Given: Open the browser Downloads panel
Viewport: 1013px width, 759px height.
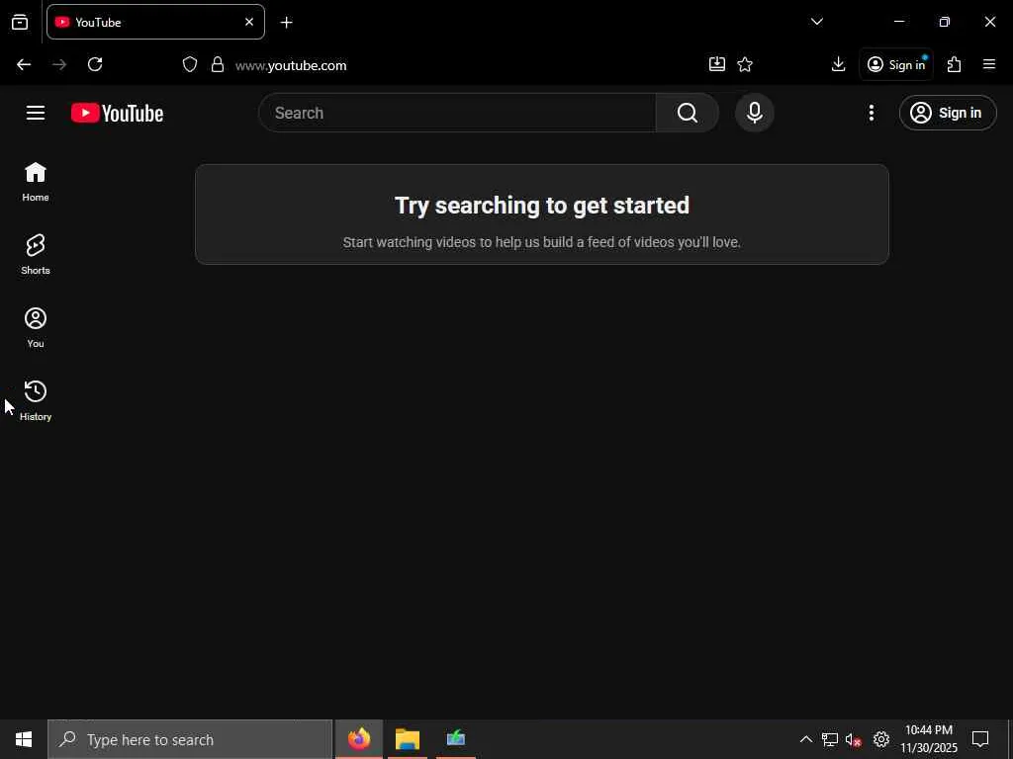Looking at the screenshot, I should tap(838, 64).
